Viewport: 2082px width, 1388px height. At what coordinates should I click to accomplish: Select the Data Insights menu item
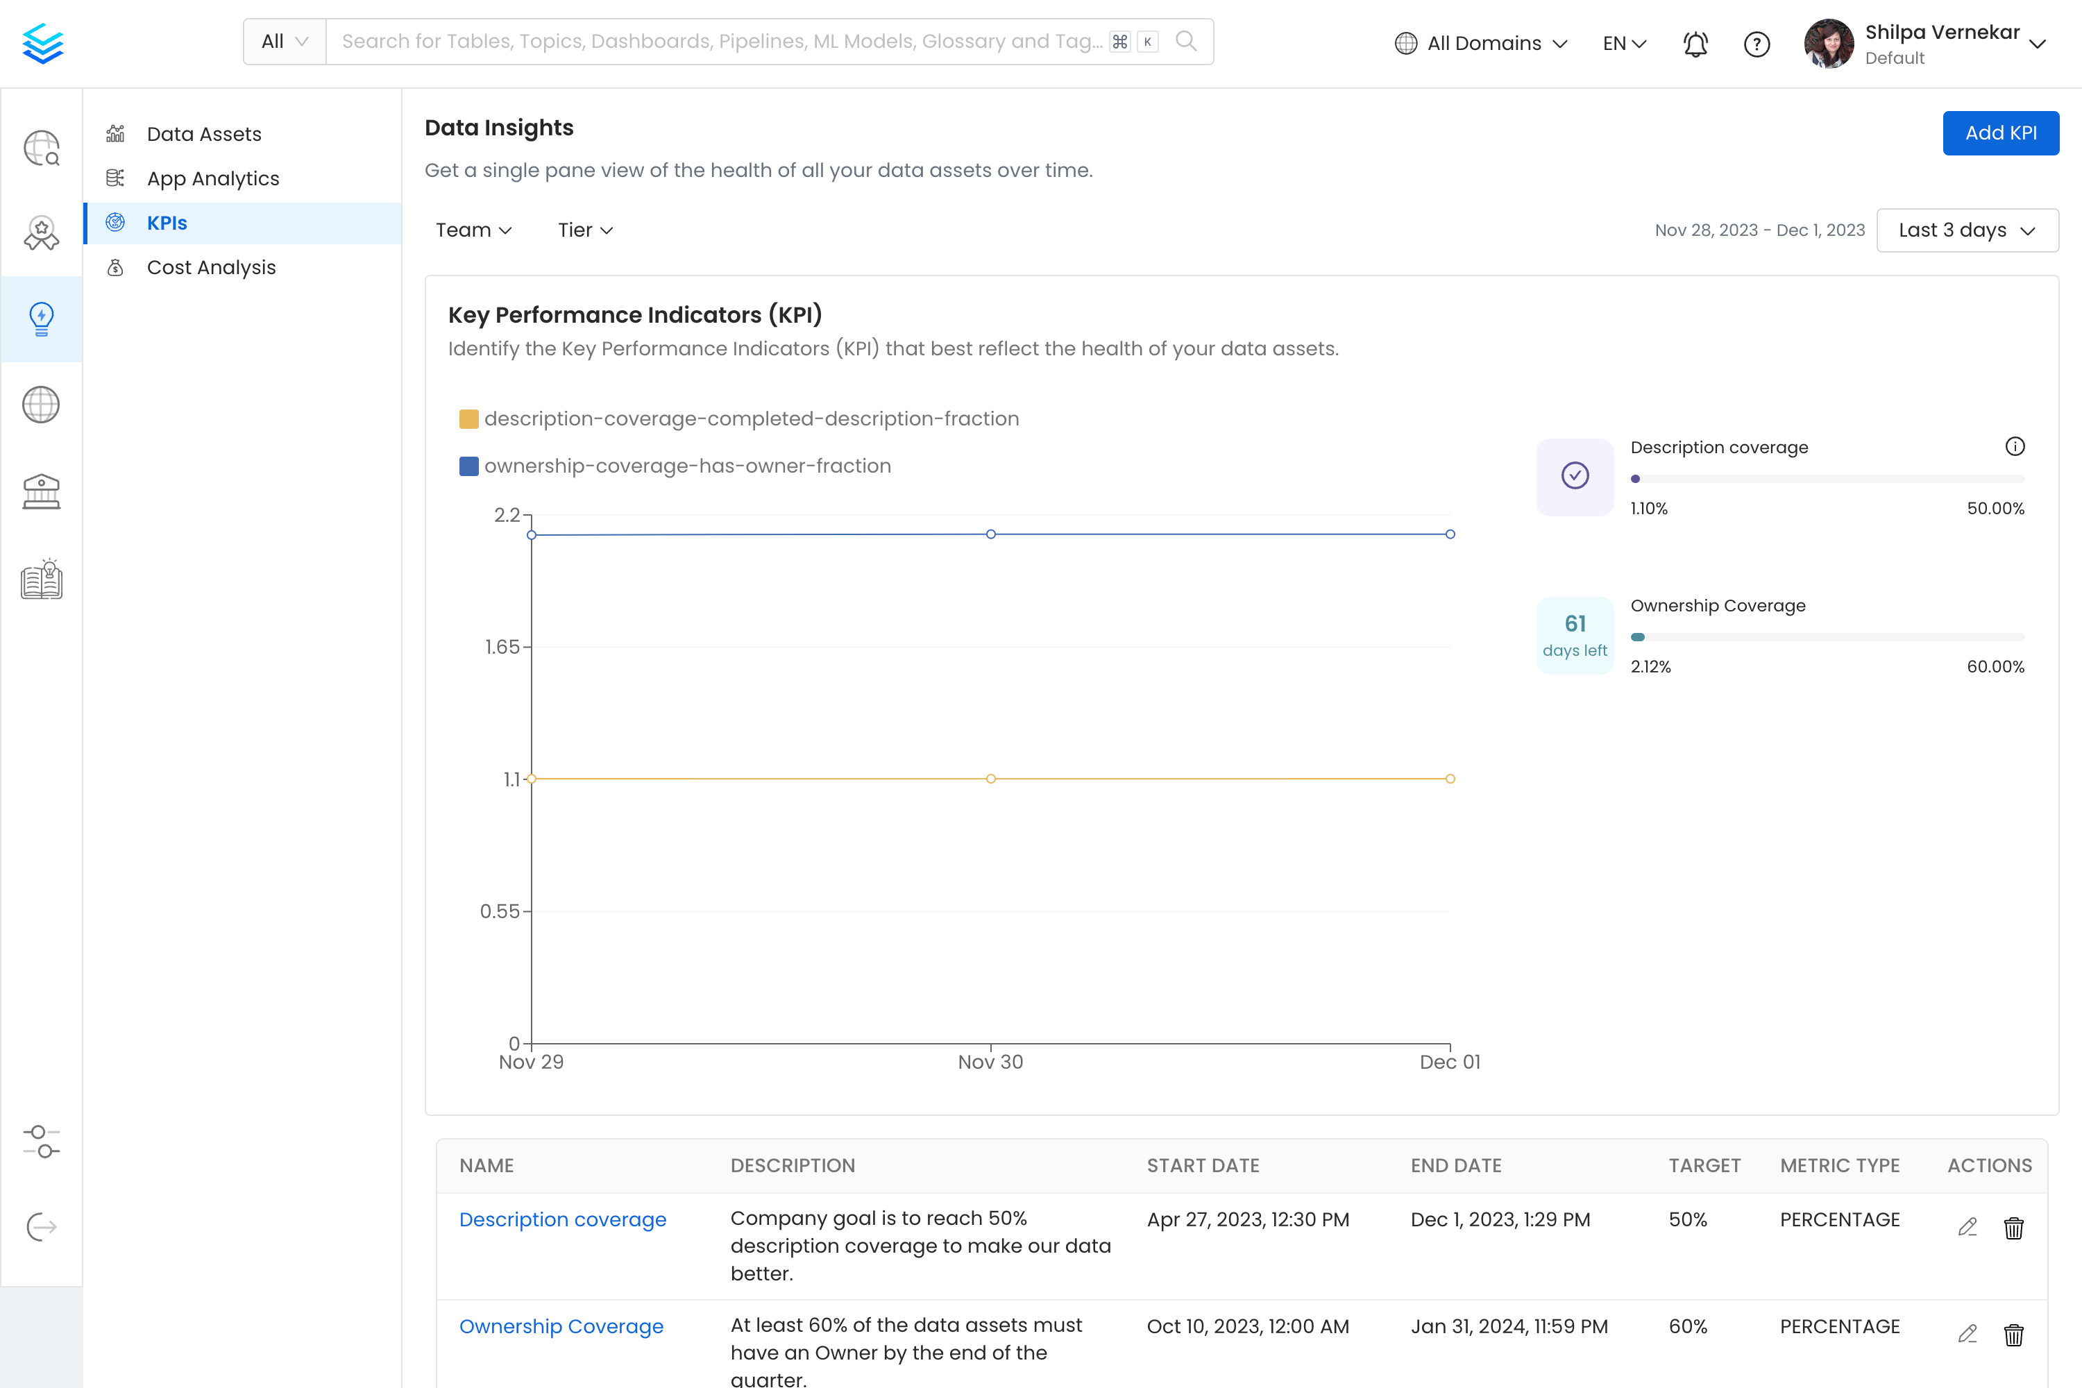(x=42, y=316)
